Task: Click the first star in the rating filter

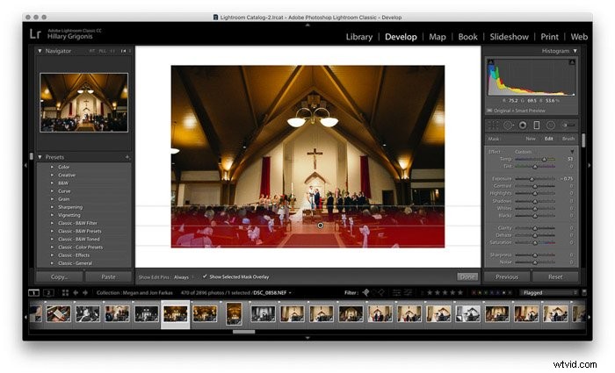Action: tap(430, 292)
